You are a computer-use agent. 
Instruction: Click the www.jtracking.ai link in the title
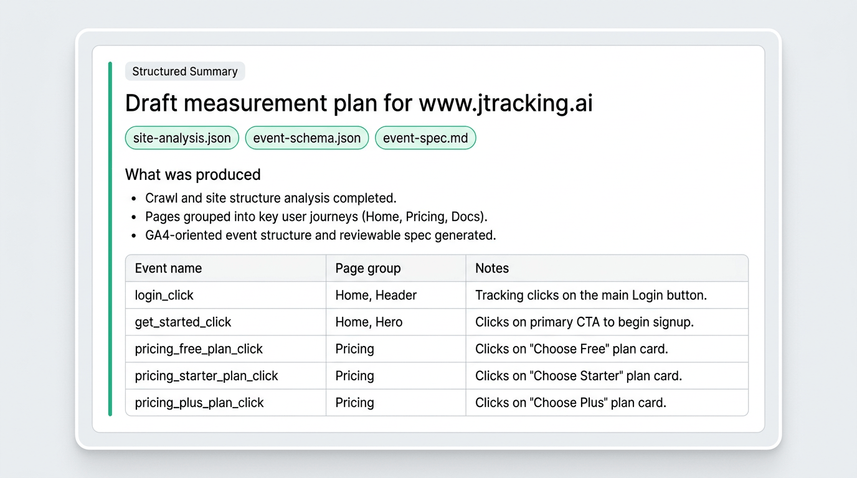click(506, 103)
